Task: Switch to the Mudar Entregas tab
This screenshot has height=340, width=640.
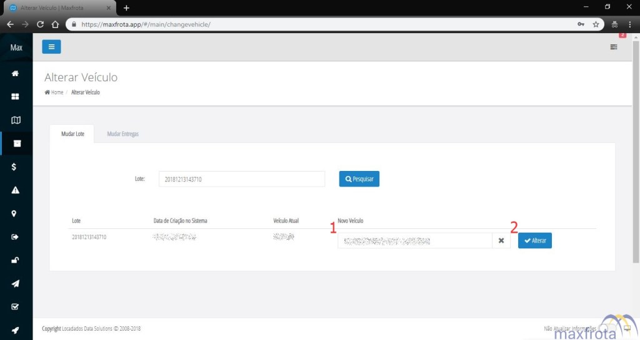Action: (x=122, y=134)
